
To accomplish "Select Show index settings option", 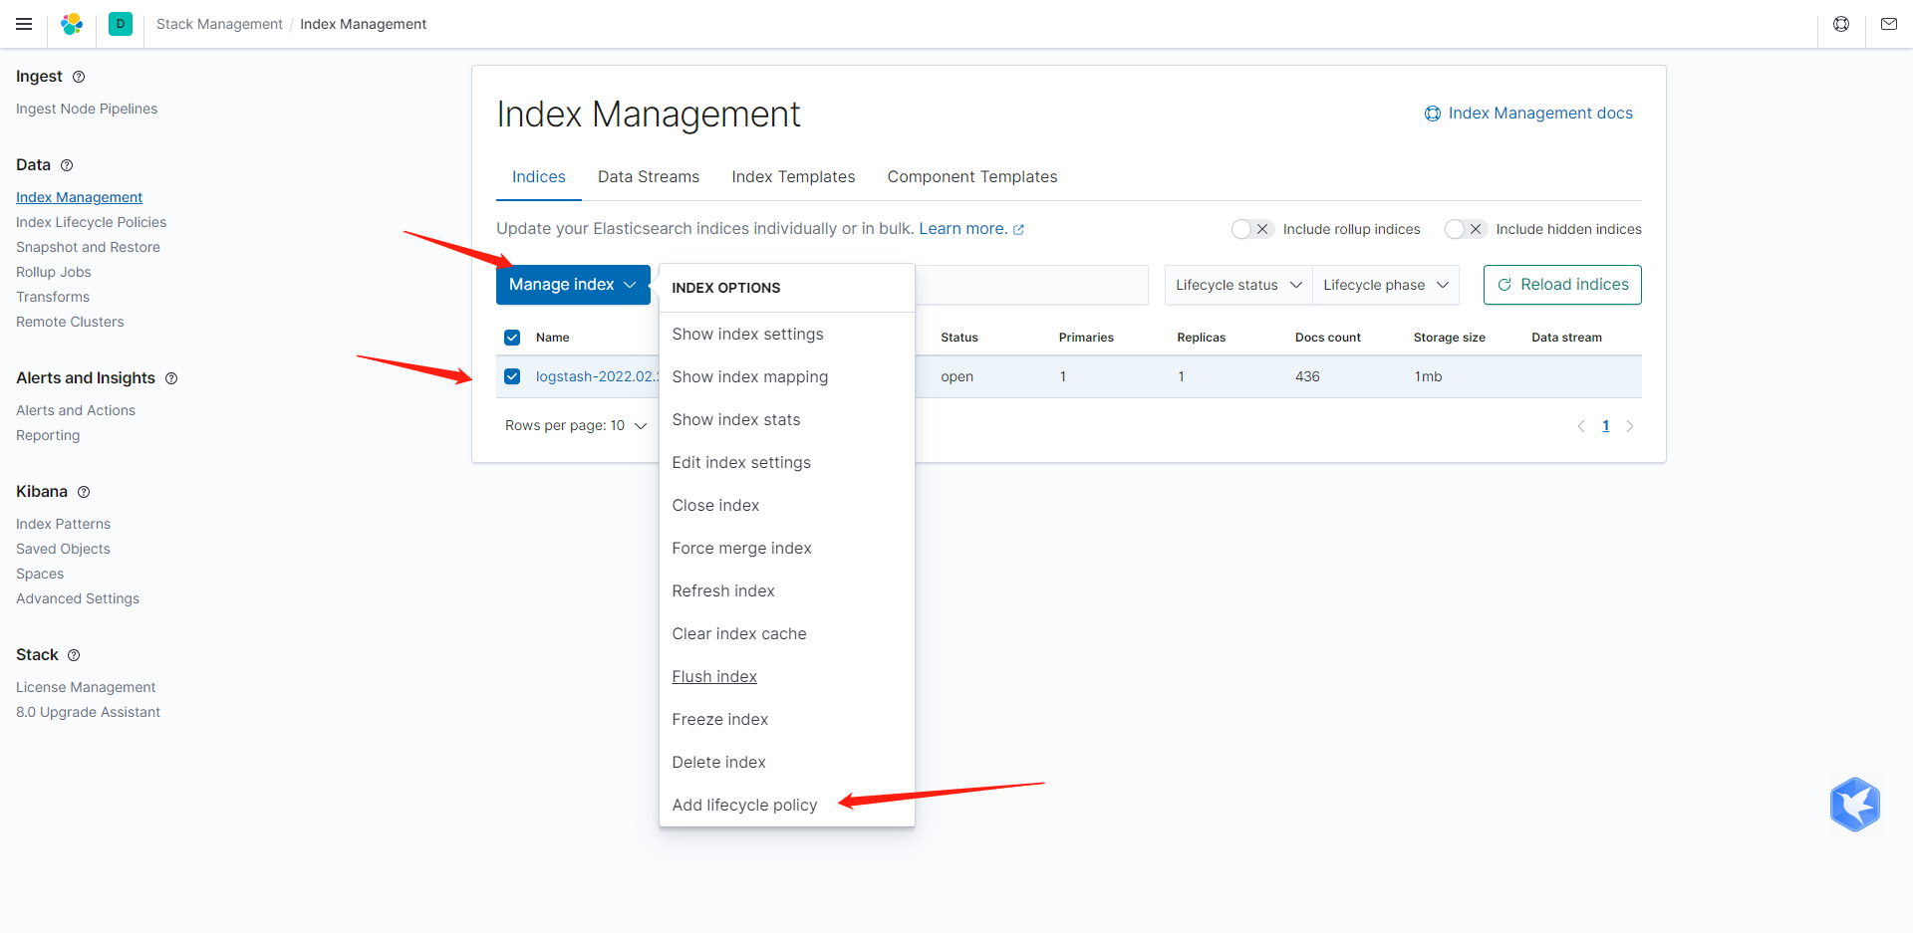I will tap(787, 335).
